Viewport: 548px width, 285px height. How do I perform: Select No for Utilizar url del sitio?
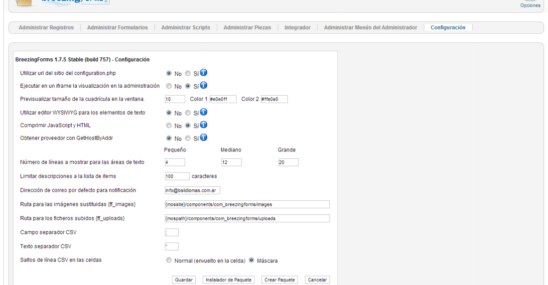[x=169, y=73]
